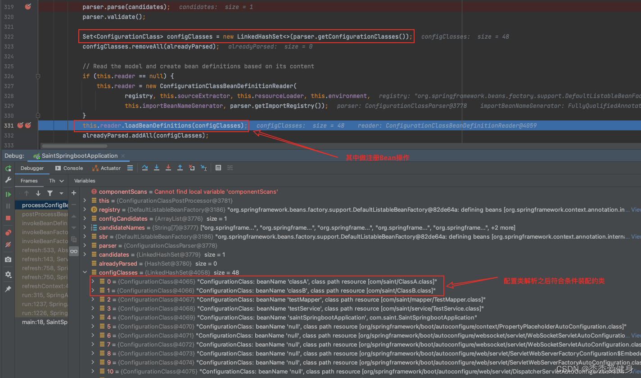The height and width of the screenshot is (378, 641).
Task: Switch to the Console tab
Action: tap(69, 168)
